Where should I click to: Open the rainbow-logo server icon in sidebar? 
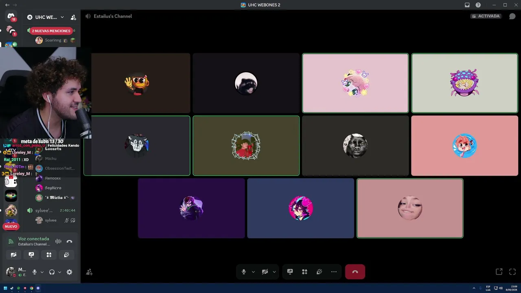(11, 196)
